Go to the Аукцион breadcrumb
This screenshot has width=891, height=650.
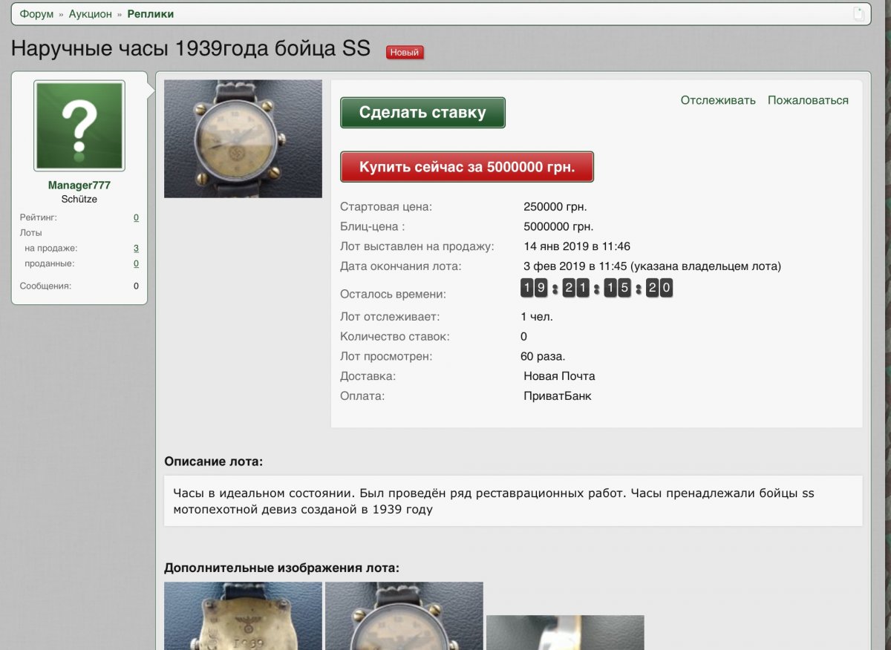tap(91, 14)
